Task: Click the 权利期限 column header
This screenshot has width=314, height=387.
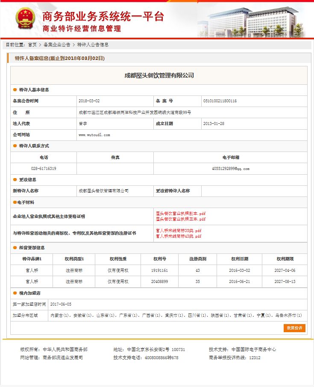Action: click(x=285, y=259)
